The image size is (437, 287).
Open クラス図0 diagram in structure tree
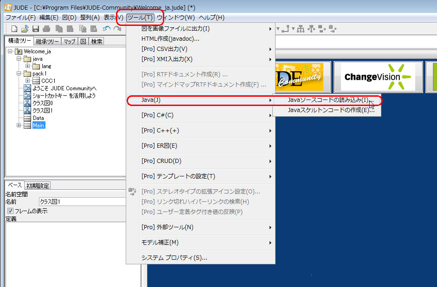[x=42, y=103]
